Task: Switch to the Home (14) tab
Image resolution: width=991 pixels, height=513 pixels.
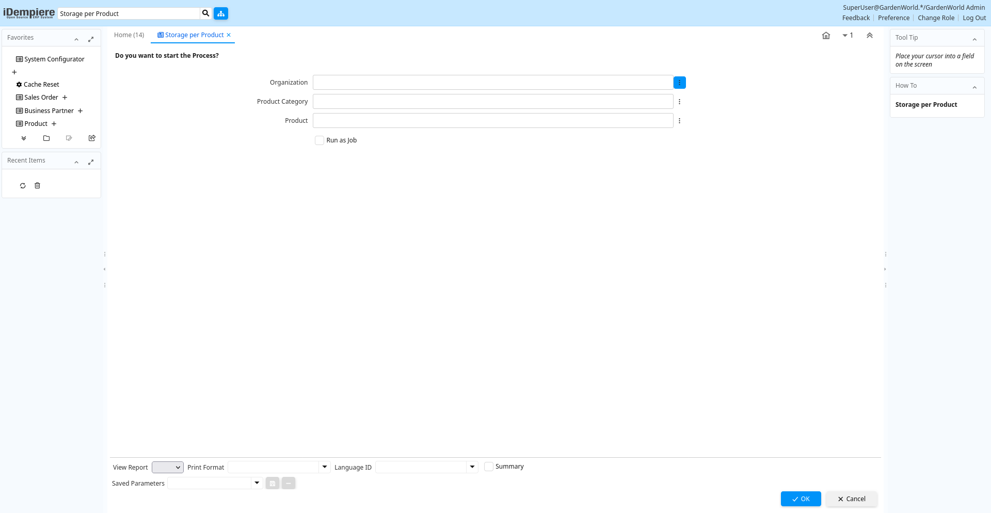Action: point(129,35)
